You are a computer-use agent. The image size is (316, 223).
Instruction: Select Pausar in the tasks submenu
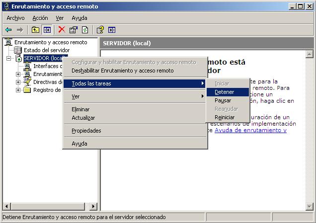223,100
